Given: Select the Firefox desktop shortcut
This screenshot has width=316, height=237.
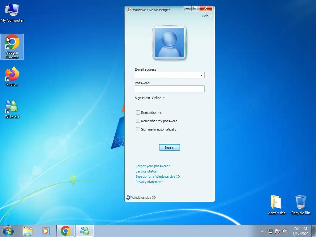Looking at the screenshot, I should click(12, 77).
